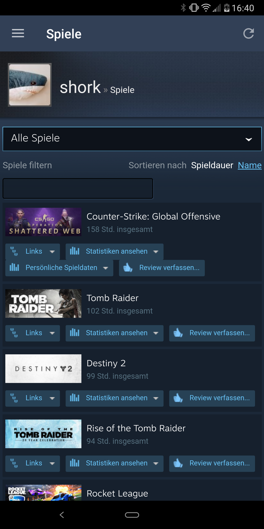The height and width of the screenshot is (529, 264).
Task: Write a review for Counter-Strike
Action: point(162,268)
